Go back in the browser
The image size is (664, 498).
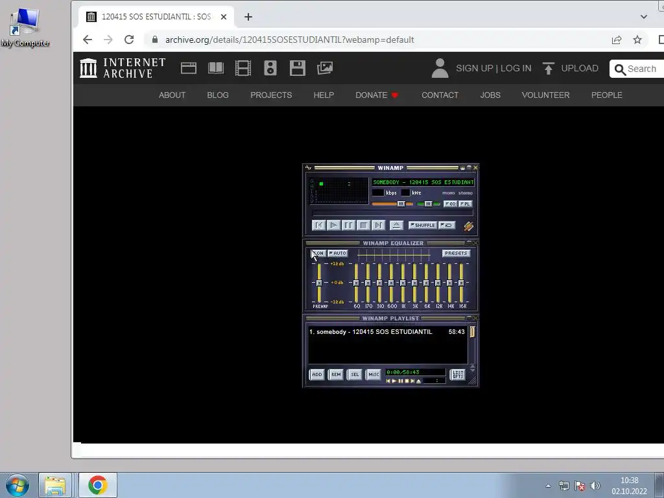tap(88, 40)
